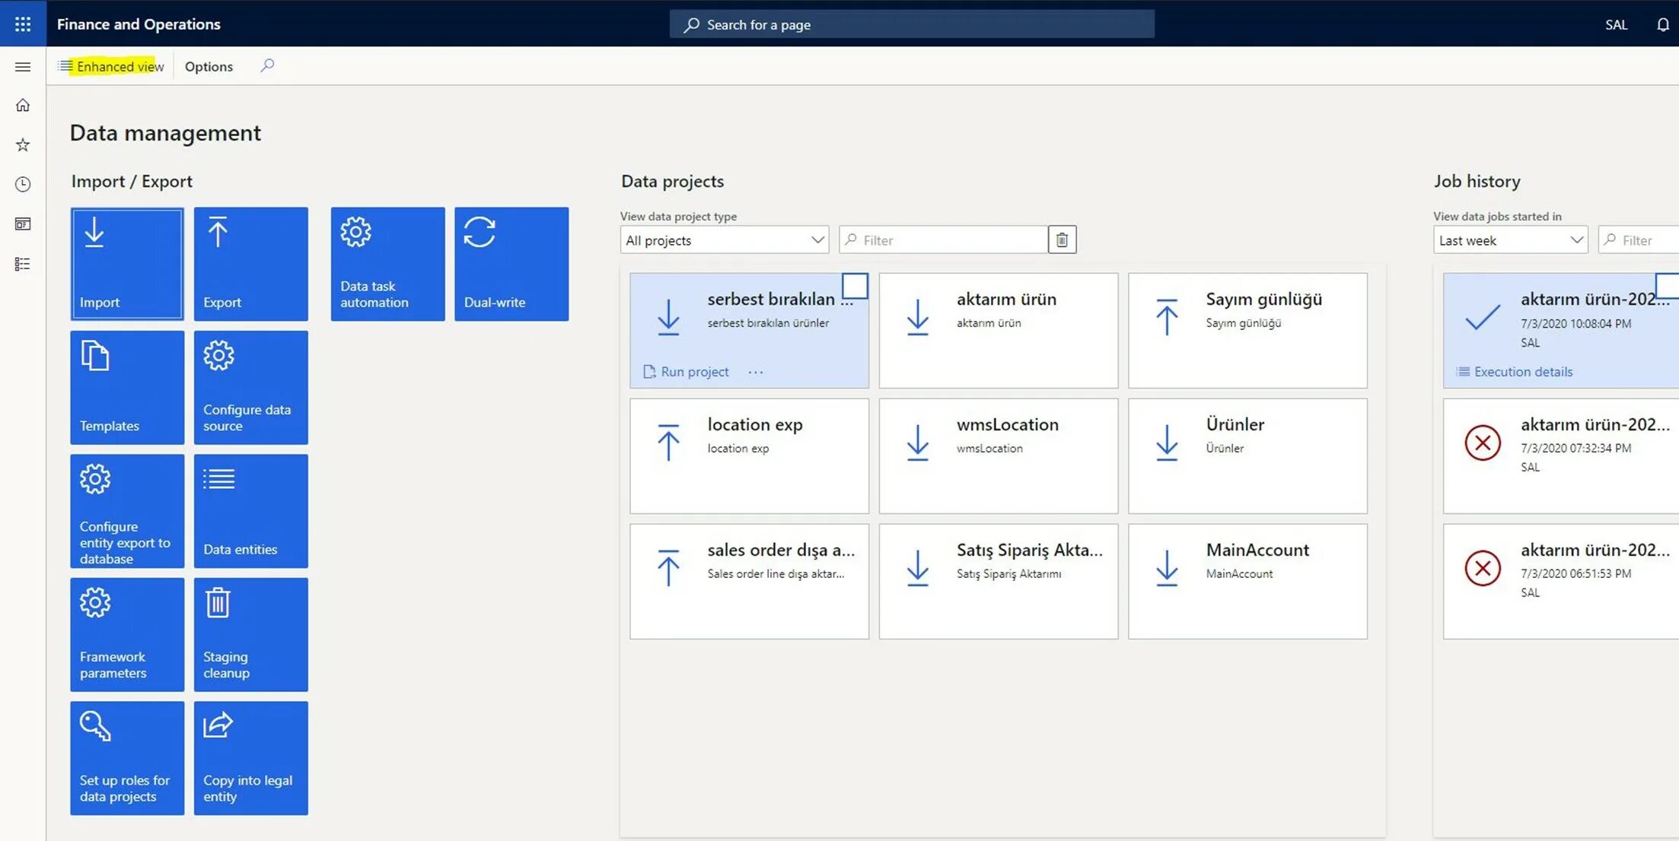Screen dimensions: 1679x841
Task: Open the Import tile
Action: [127, 264]
